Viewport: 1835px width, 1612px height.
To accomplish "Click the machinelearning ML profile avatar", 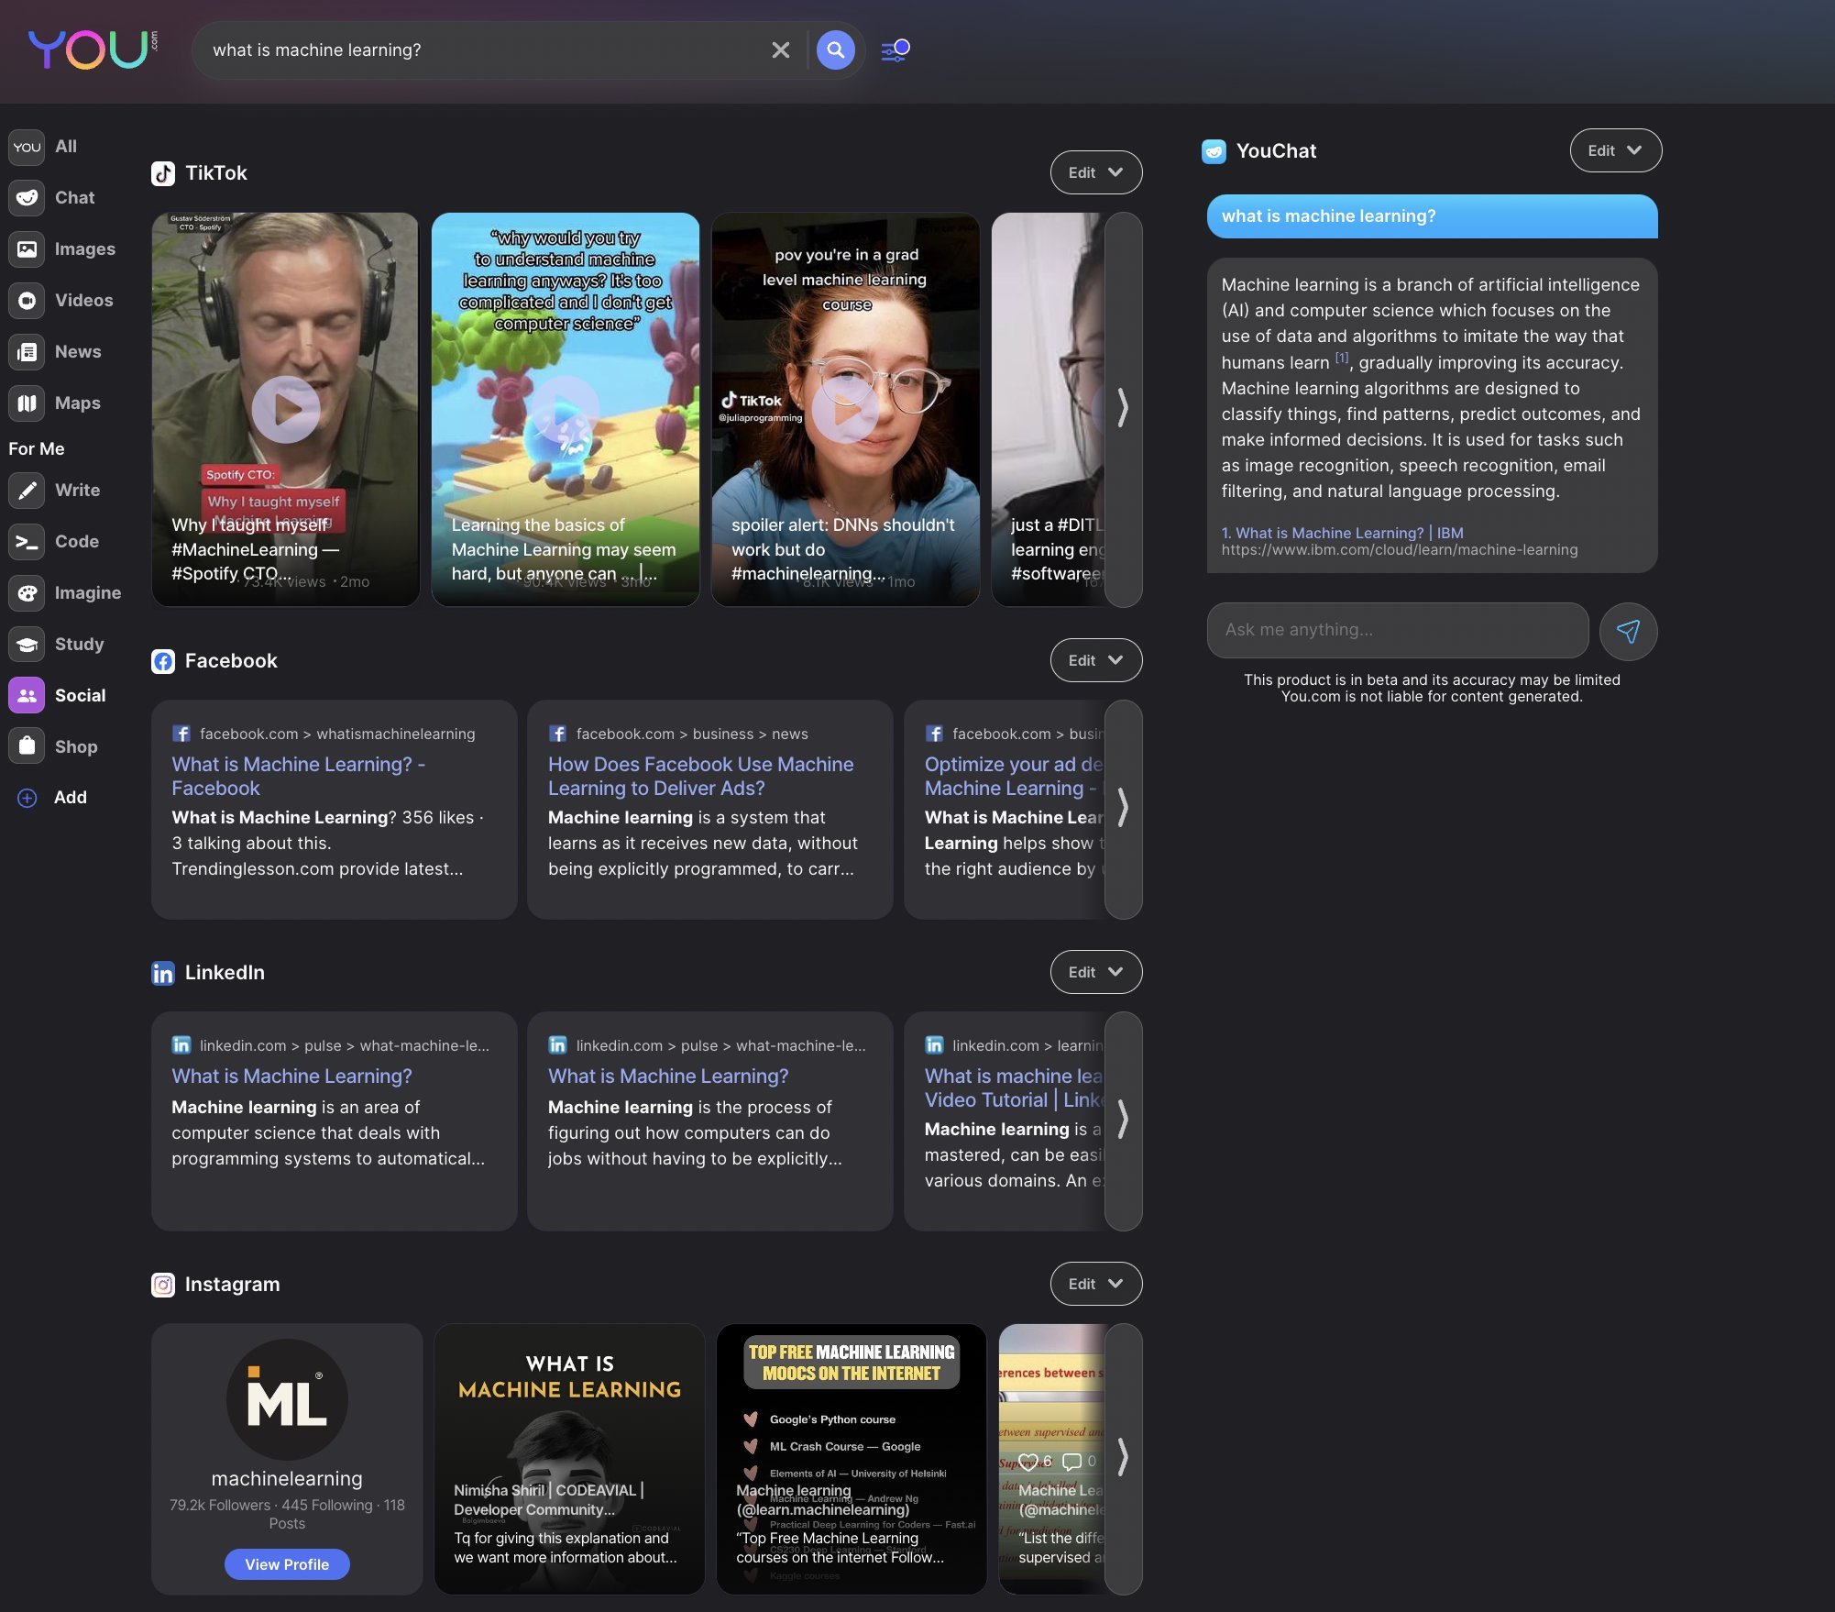I will [287, 1400].
